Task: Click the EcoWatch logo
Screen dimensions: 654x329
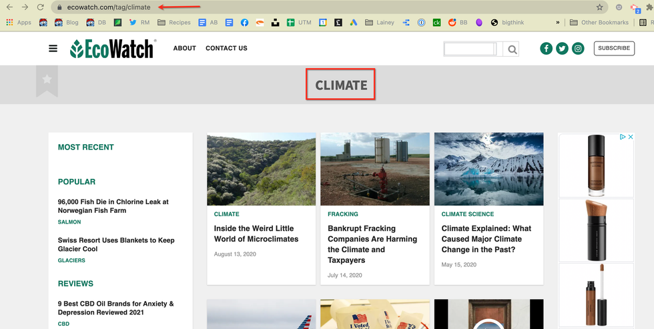Action: (x=113, y=49)
